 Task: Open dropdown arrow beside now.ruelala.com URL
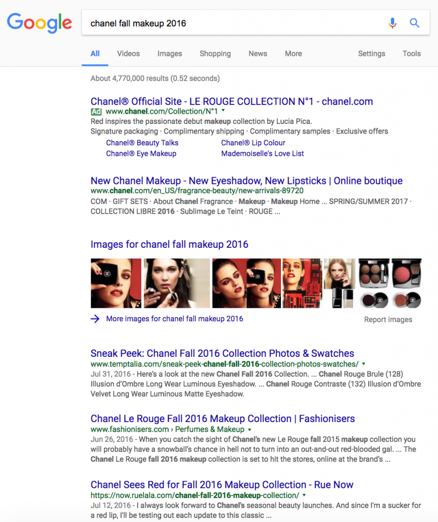coord(304,495)
